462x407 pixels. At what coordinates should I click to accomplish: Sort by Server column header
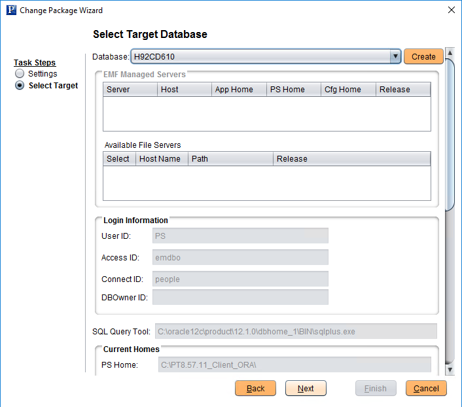tap(130, 90)
